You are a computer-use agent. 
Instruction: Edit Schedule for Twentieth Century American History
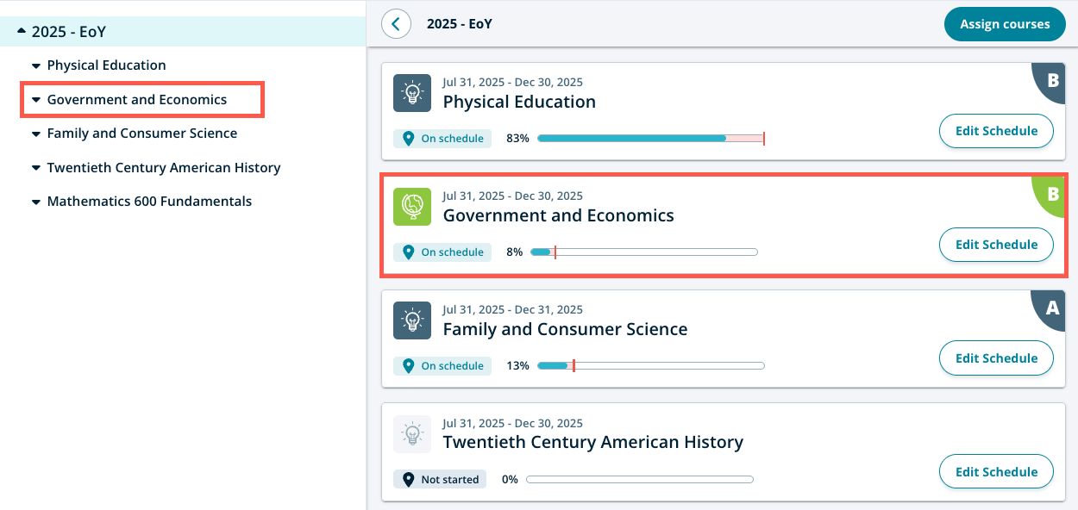[996, 472]
